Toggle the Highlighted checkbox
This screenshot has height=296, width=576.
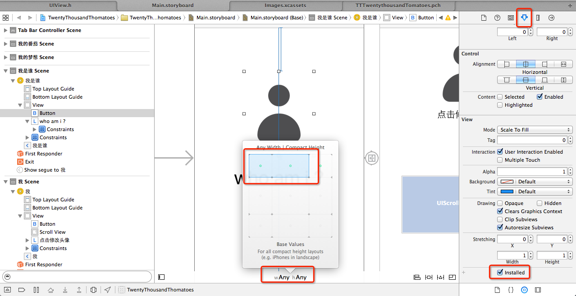(x=500, y=105)
